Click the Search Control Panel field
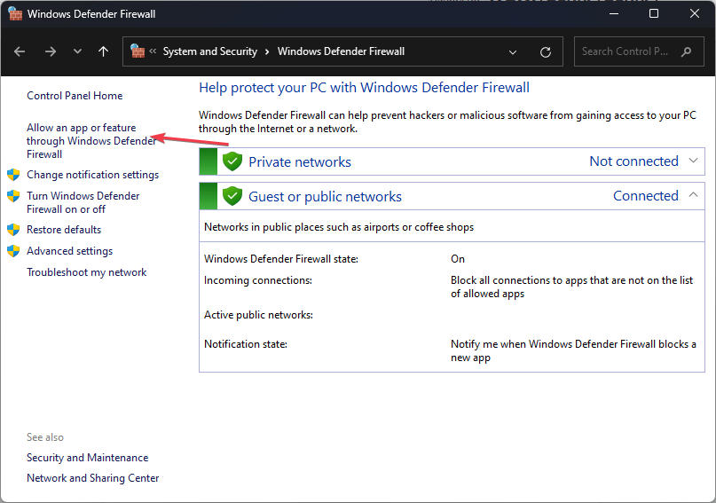This screenshot has height=503, width=716. click(x=639, y=51)
